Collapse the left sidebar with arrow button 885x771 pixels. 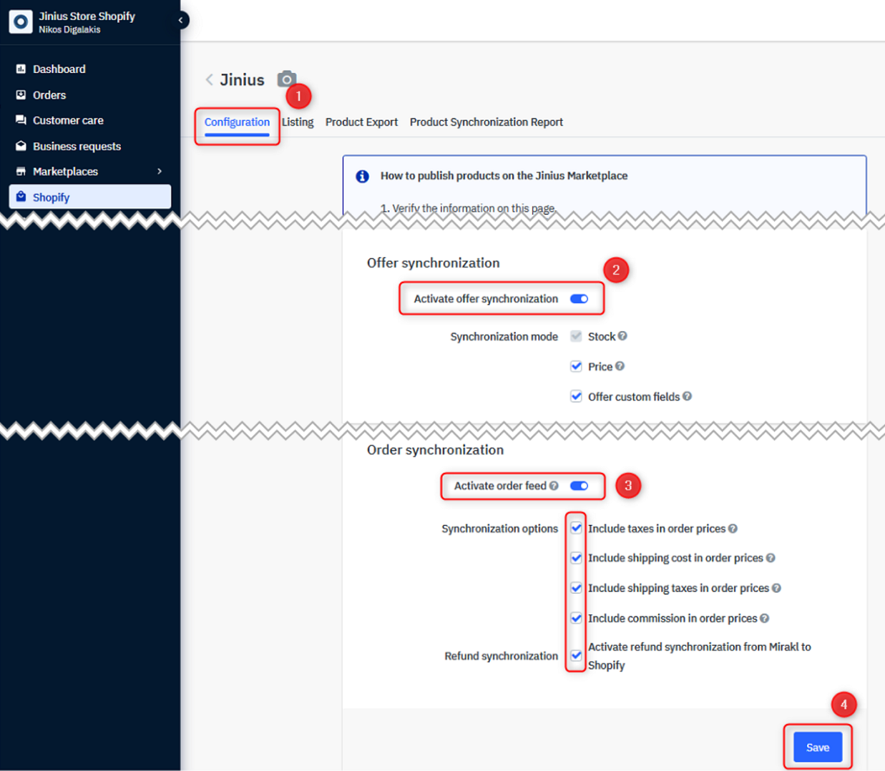pos(182,20)
